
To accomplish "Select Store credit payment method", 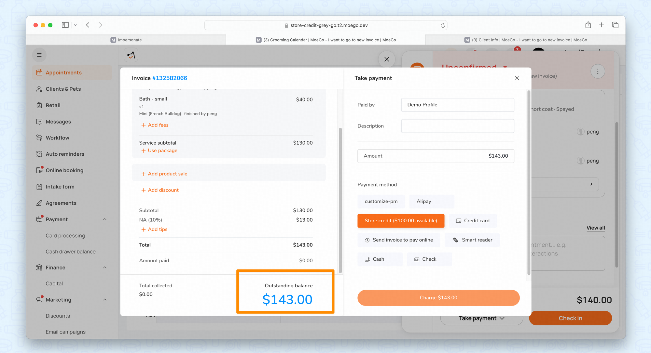I will point(401,221).
